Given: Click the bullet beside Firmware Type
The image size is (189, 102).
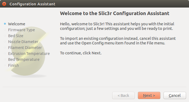Looking at the screenshot, I should click(5, 30).
